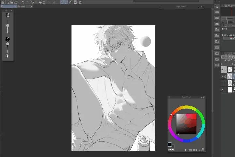Click the Save icon in the command bar
235x157 pixels.
[x=16, y=2]
